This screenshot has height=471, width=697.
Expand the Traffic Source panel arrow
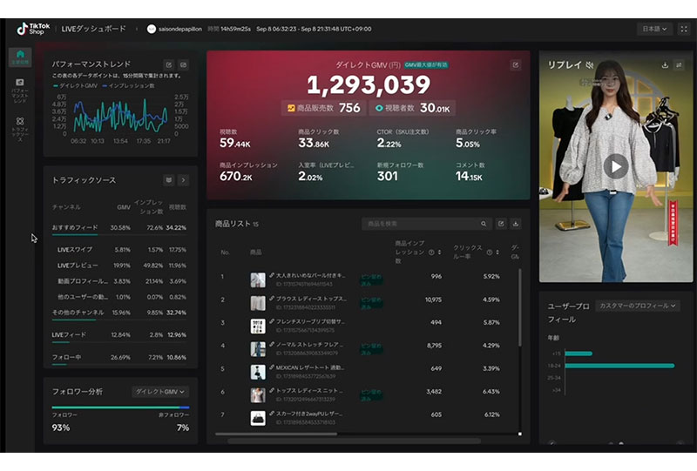coord(184,180)
